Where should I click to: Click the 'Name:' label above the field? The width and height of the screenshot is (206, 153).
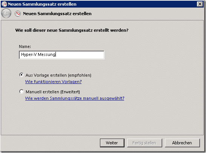coord(25,46)
